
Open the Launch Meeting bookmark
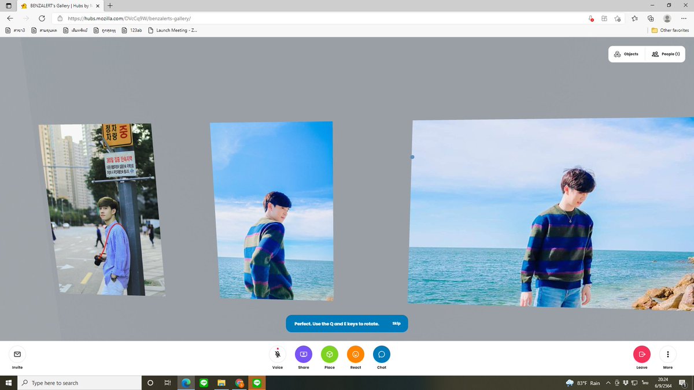tap(172, 30)
